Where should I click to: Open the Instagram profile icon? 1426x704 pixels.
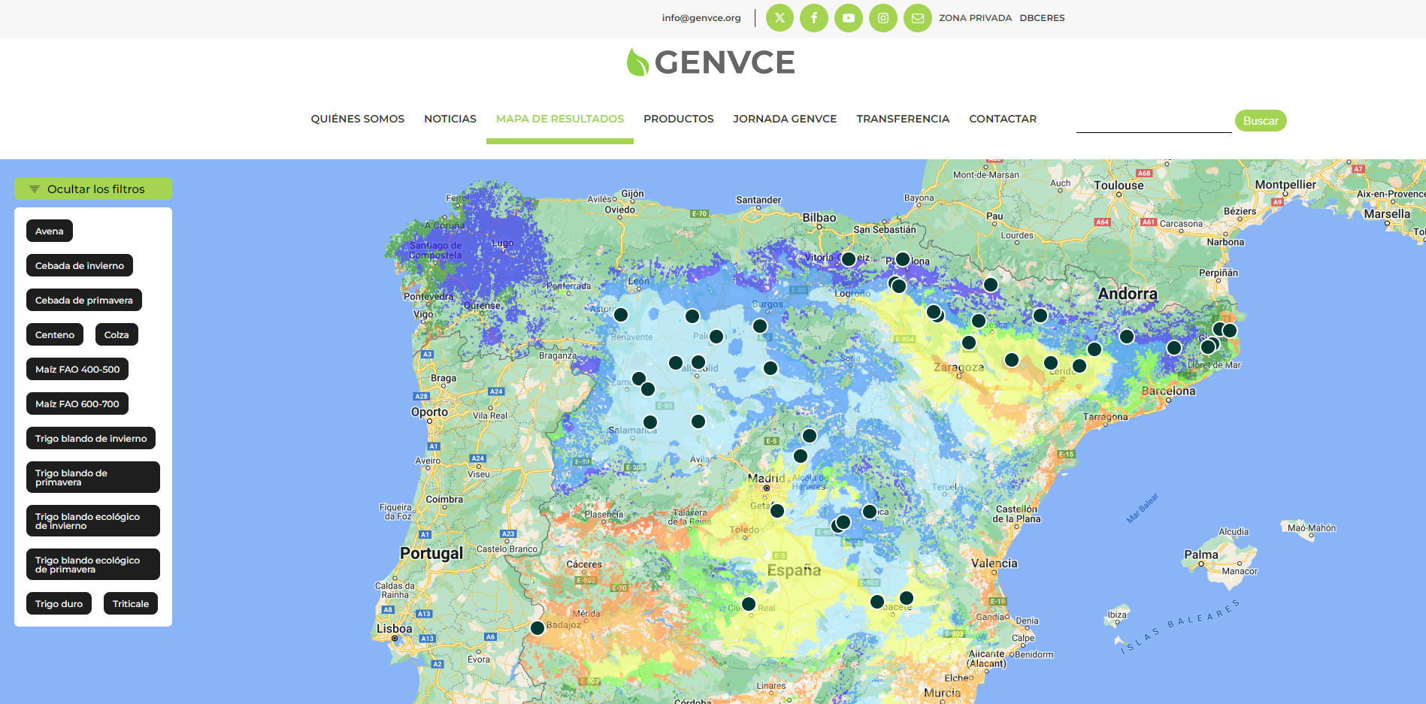coord(883,18)
